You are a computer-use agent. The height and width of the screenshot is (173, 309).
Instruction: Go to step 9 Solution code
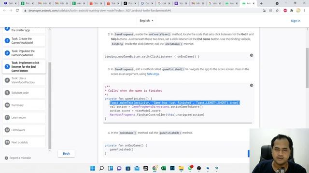point(24,93)
